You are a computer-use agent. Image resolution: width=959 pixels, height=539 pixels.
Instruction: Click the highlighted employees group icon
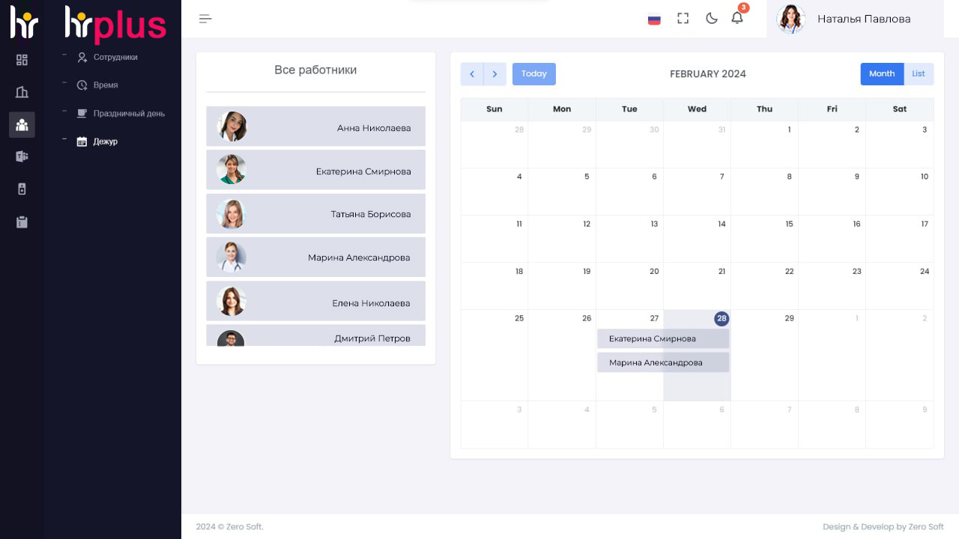click(x=22, y=125)
